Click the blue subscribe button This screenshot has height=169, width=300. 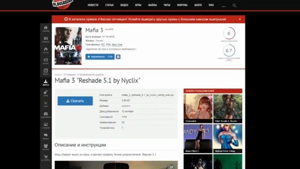[100, 57]
